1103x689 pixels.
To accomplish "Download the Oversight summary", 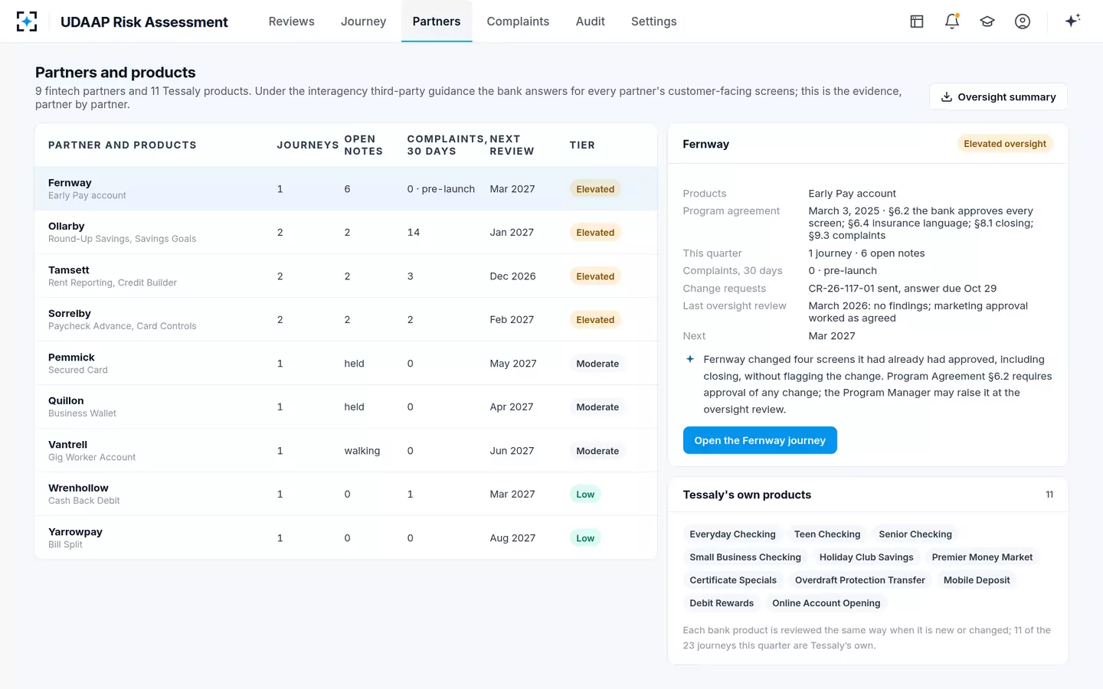I will (x=998, y=96).
